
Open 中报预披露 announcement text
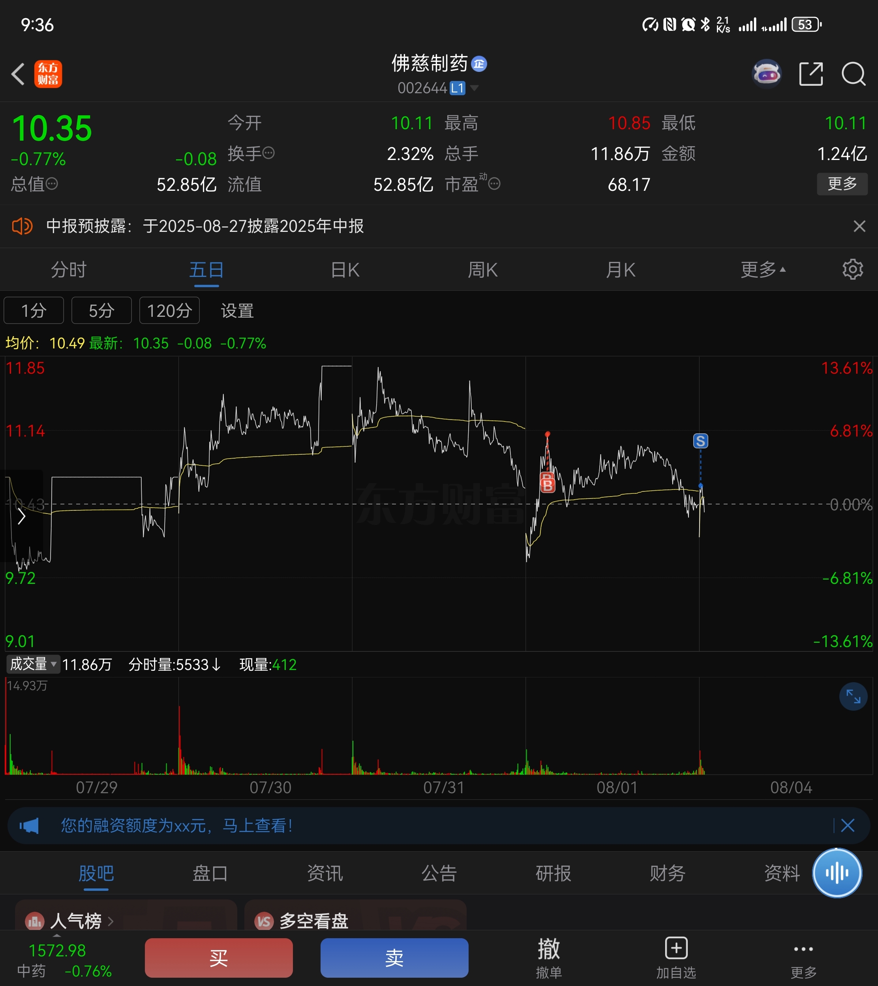tap(205, 226)
